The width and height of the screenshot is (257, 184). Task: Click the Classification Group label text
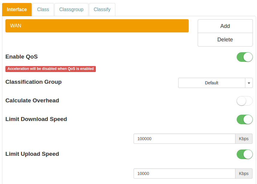(34, 82)
